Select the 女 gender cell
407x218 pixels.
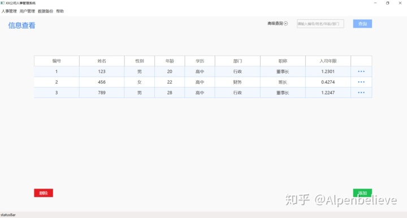pyautogui.click(x=140, y=82)
